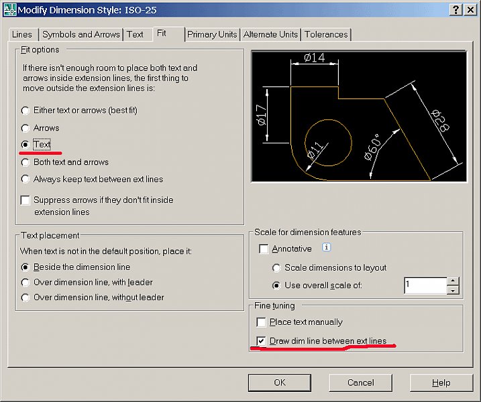Switch to the Text tab

click(135, 35)
